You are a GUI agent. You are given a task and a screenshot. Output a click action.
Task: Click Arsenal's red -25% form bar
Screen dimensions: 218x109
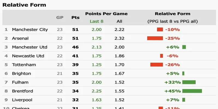(155, 38)
